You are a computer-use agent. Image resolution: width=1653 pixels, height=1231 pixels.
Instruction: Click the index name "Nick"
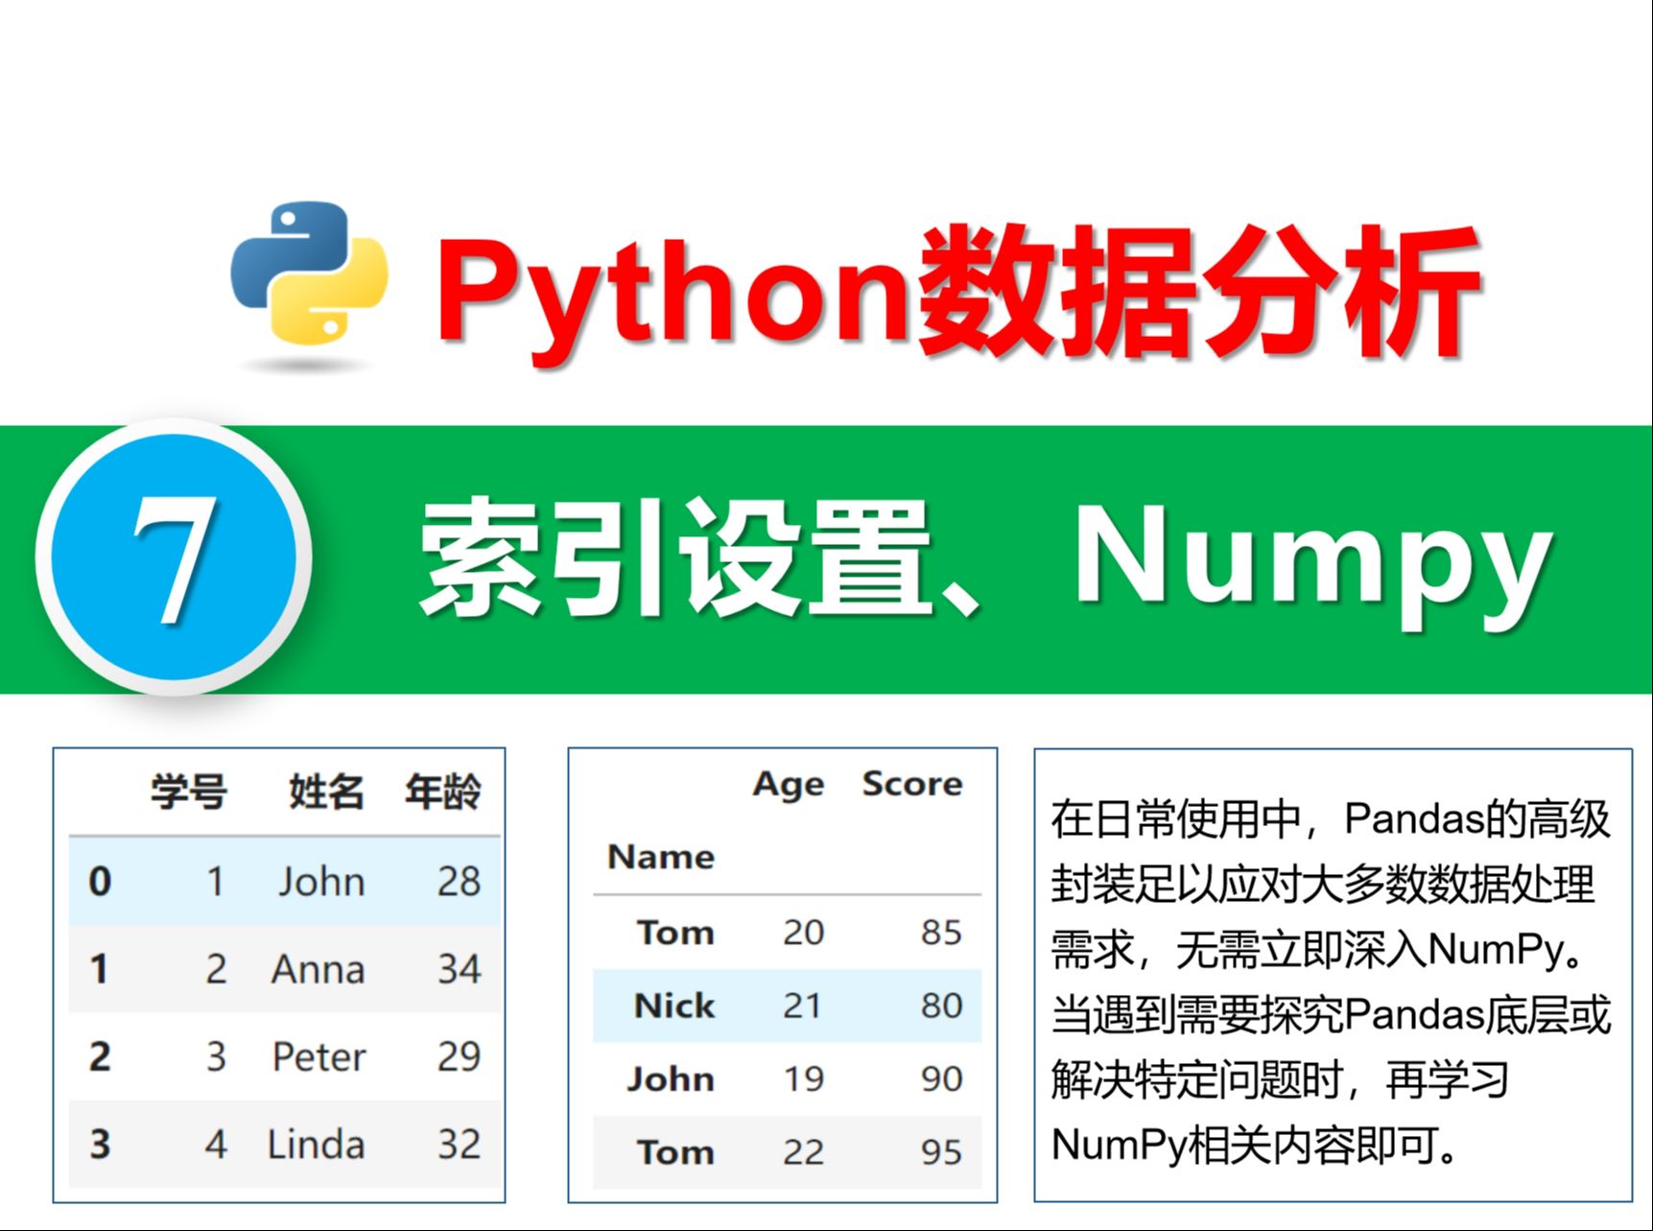tap(673, 1005)
